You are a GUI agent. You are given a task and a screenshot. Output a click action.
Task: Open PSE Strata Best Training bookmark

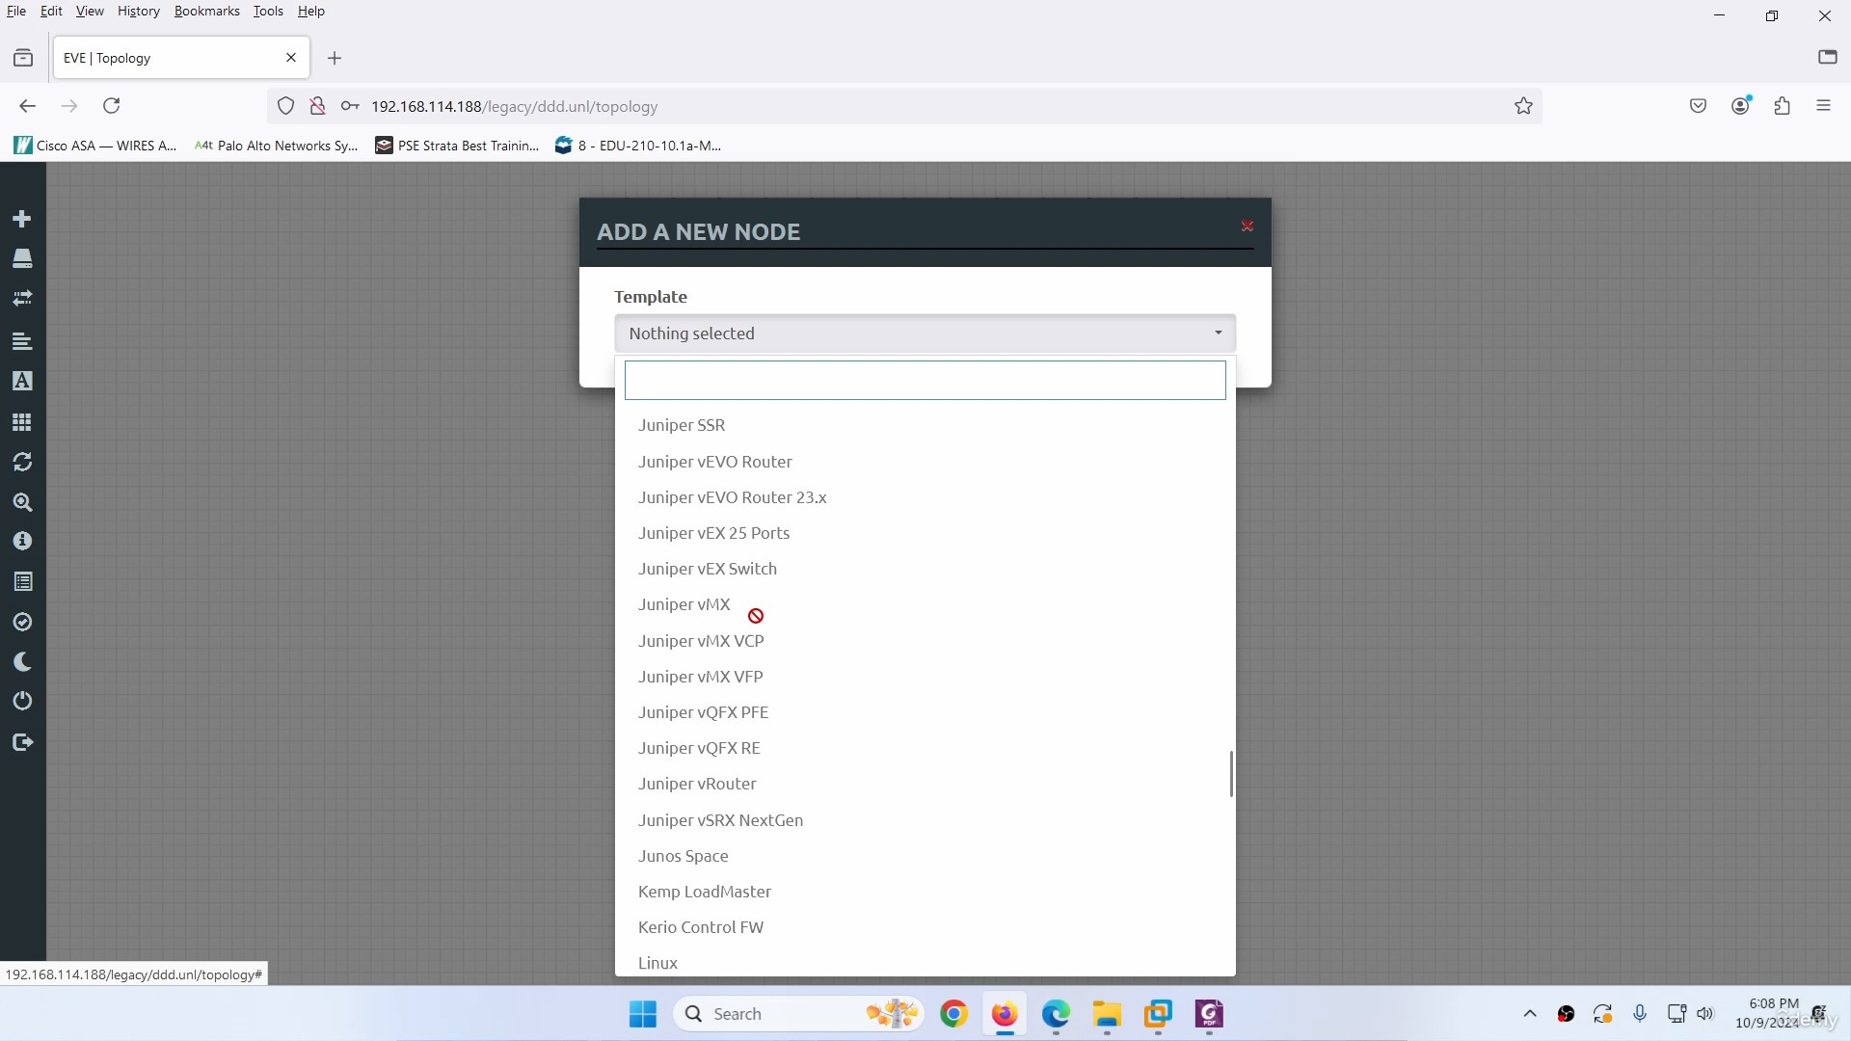tap(457, 146)
